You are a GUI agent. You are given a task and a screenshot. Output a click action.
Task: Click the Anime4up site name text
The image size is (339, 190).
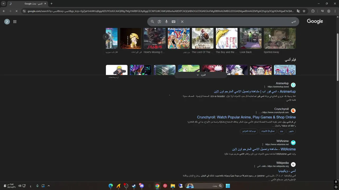click(x=282, y=83)
